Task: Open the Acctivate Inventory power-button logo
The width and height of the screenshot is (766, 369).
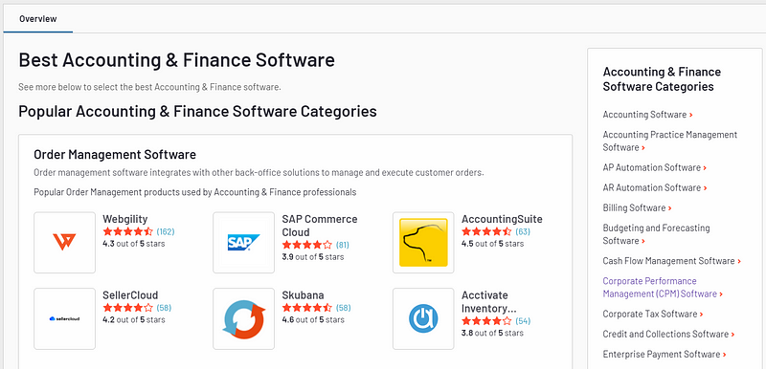Action: pyautogui.click(x=423, y=318)
